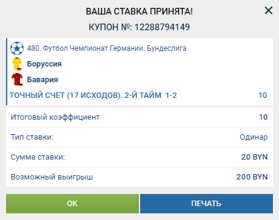Click the Итоговый коэффициент row

(x=139, y=117)
